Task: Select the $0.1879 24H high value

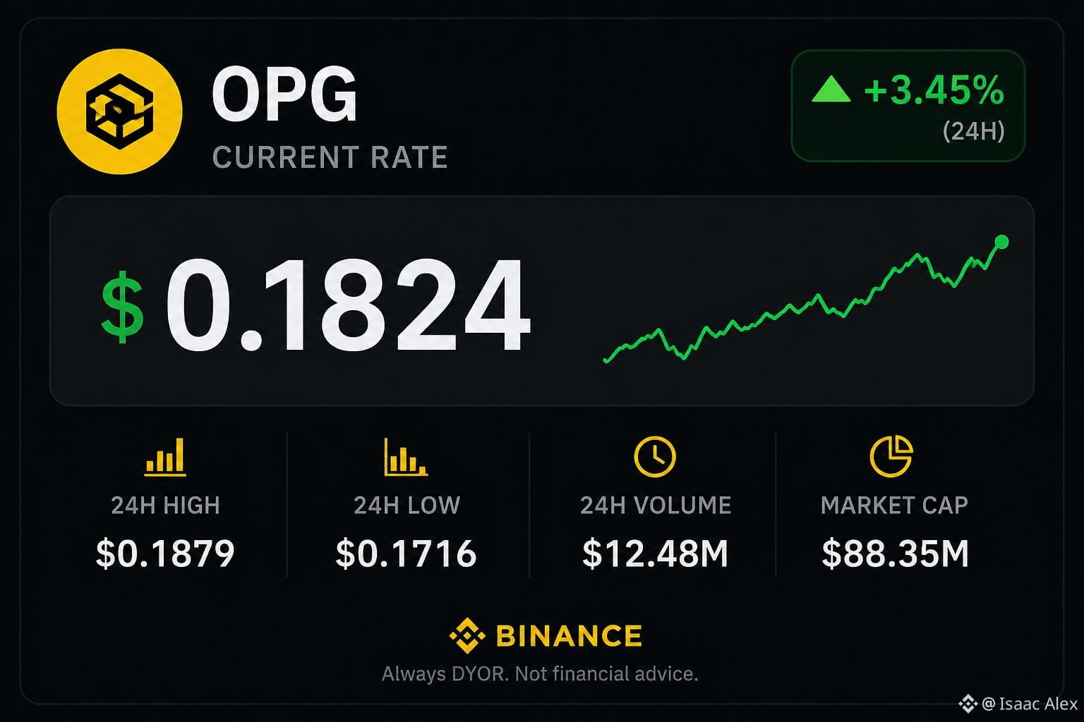Action: (165, 553)
